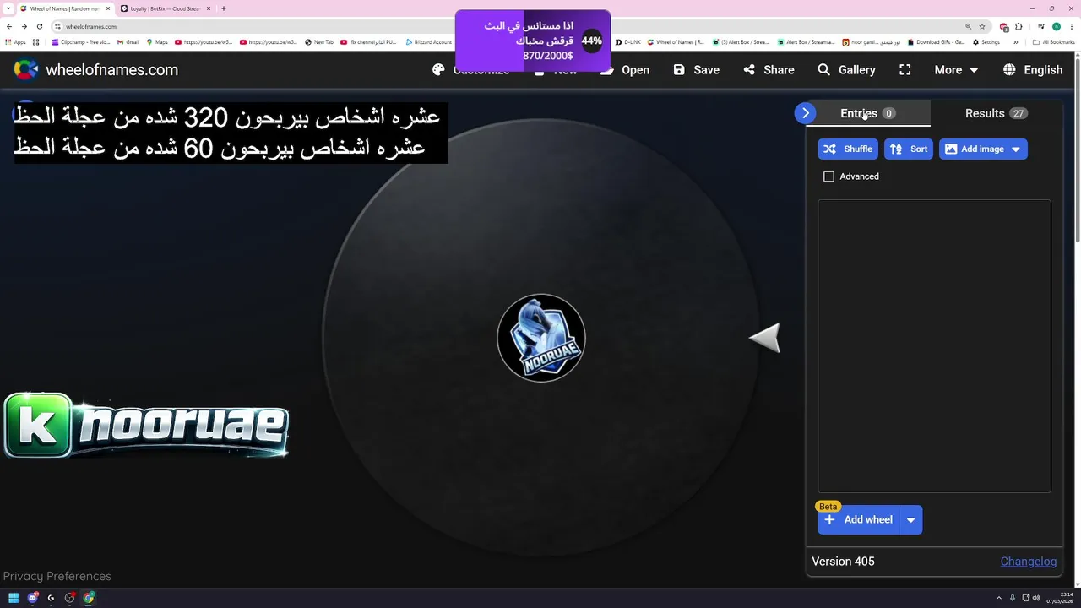Switch to the Loyalty BotRix browser tab
The height and width of the screenshot is (608, 1081).
point(165,8)
